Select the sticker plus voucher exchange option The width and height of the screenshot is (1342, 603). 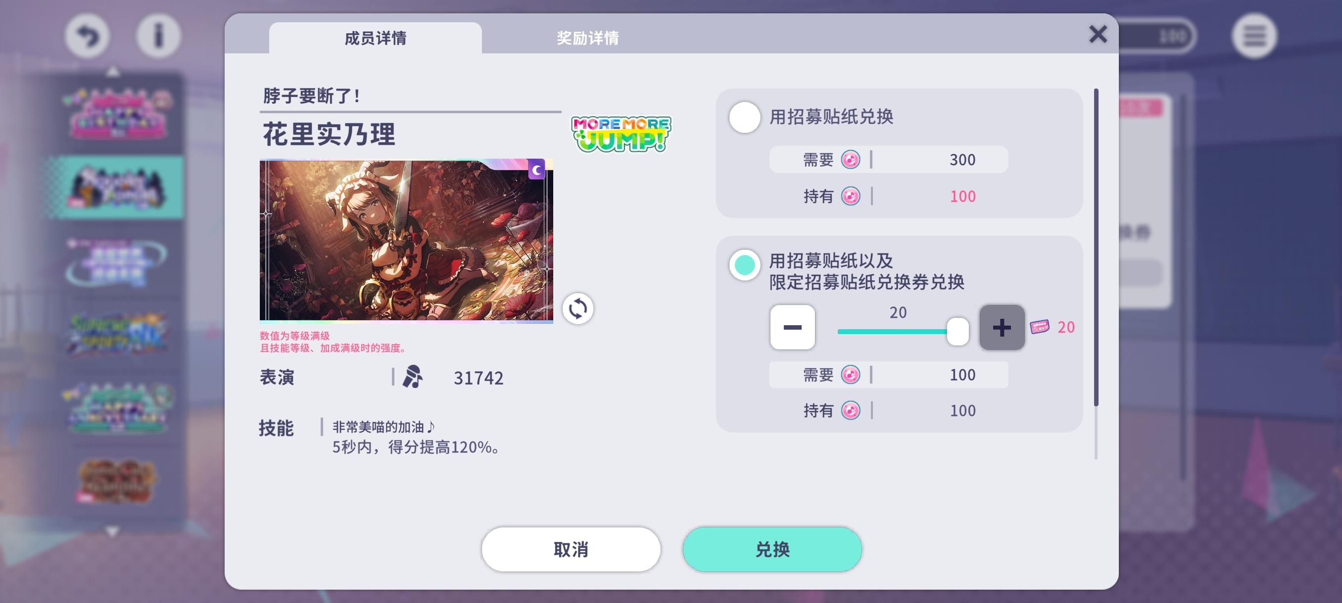click(744, 265)
